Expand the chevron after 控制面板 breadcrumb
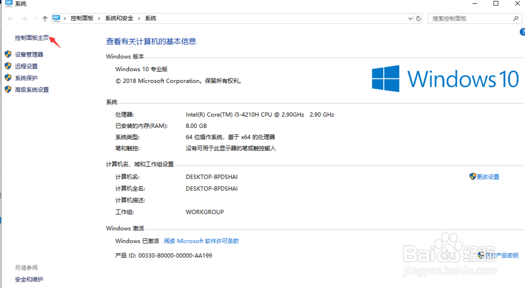Viewport: 525px width, 288px height. (99, 18)
